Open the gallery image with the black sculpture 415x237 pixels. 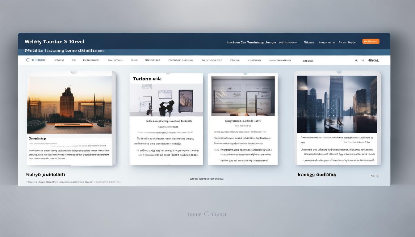coord(166,100)
